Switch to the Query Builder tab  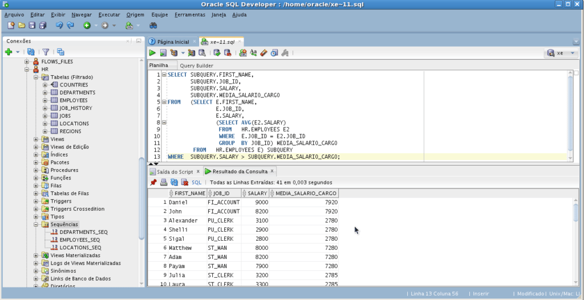coord(196,65)
